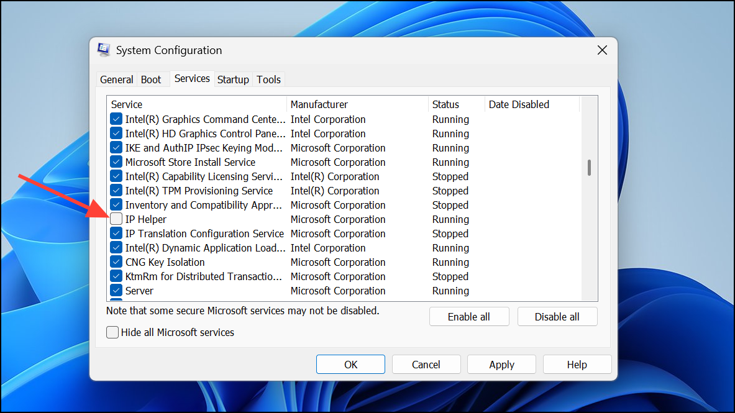This screenshot has height=413, width=735.
Task: Click Running status of IP Helper row
Action: click(450, 219)
